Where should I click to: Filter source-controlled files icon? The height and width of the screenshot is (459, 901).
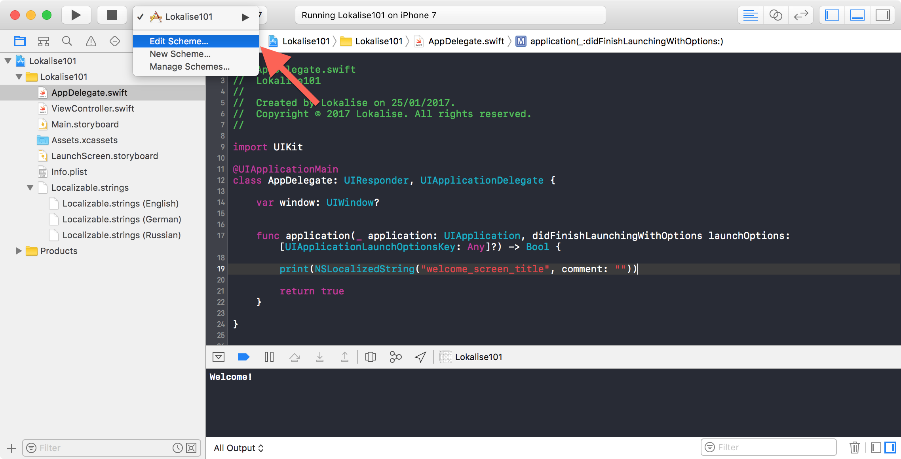pos(191,448)
